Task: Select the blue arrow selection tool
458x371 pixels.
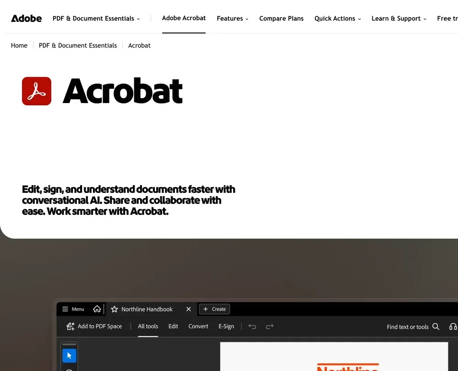Action: 69,355
